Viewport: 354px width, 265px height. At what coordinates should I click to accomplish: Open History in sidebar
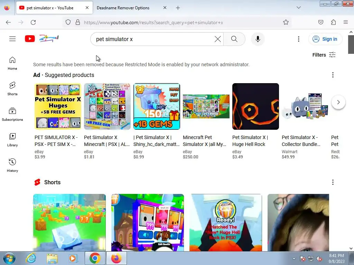tap(12, 165)
